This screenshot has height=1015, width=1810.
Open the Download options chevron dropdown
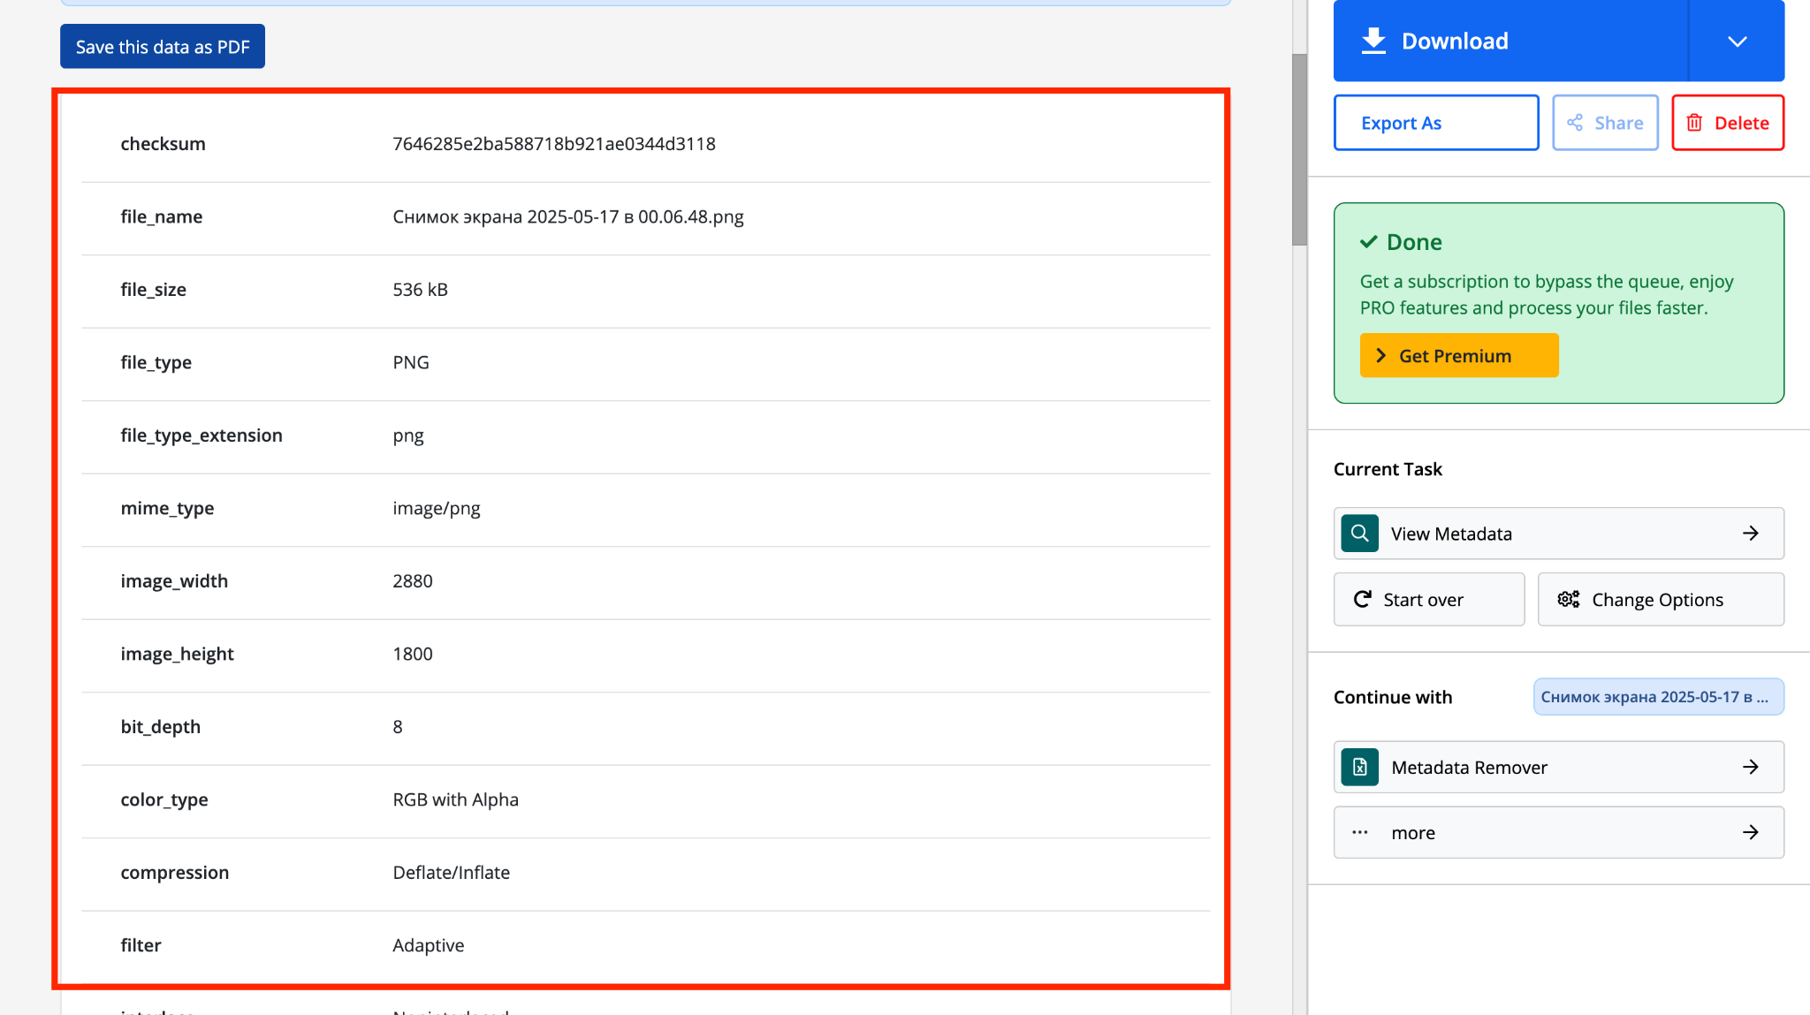(x=1737, y=42)
